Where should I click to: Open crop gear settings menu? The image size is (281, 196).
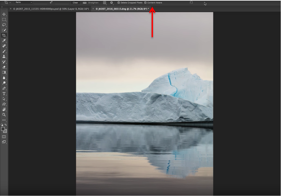click(x=111, y=3)
